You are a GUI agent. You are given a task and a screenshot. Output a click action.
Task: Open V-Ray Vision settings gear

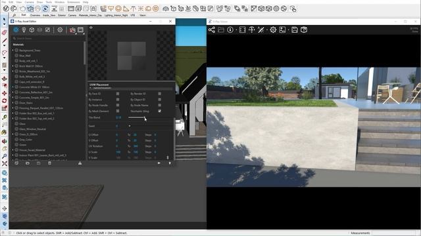click(273, 29)
